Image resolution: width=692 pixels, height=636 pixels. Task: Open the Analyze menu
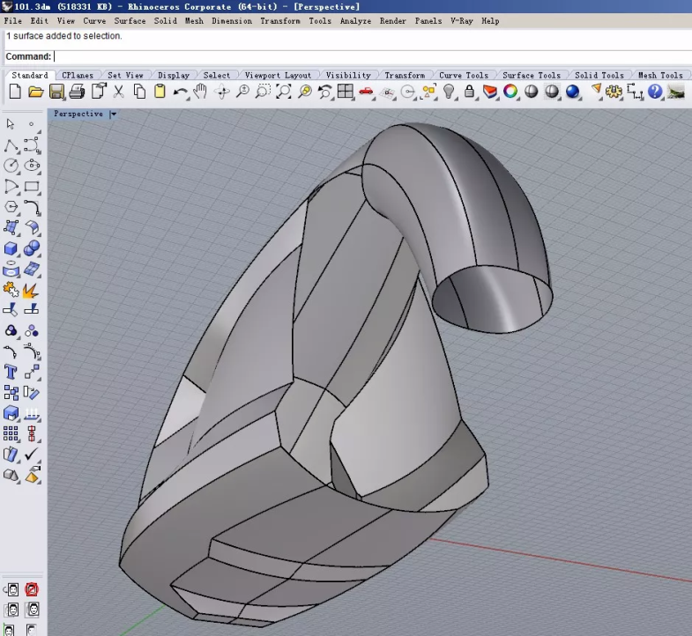pos(355,20)
